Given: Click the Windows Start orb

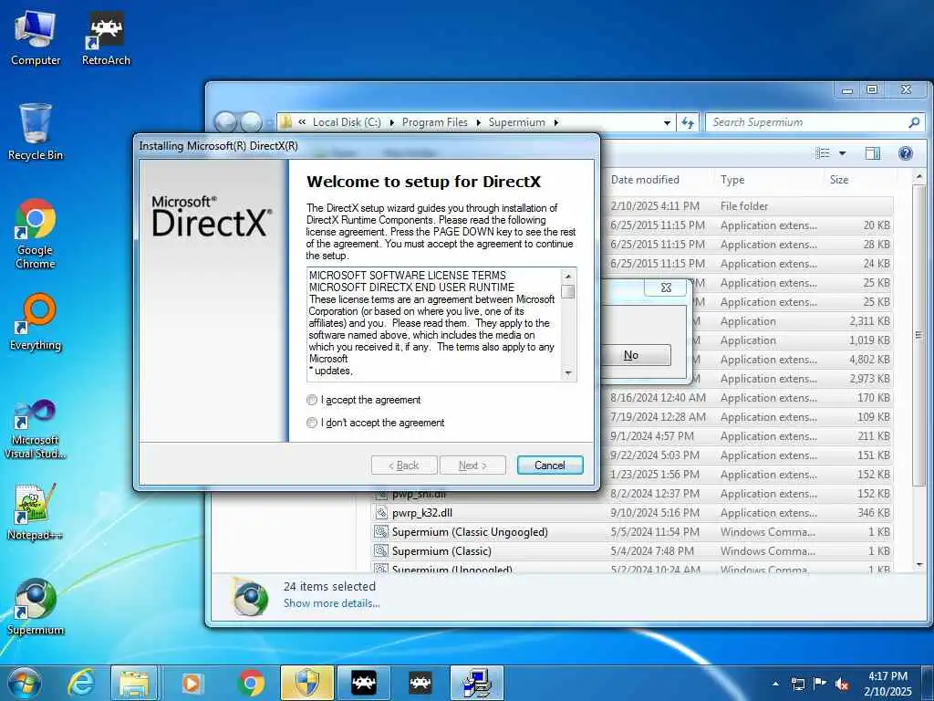Looking at the screenshot, I should [x=25, y=683].
